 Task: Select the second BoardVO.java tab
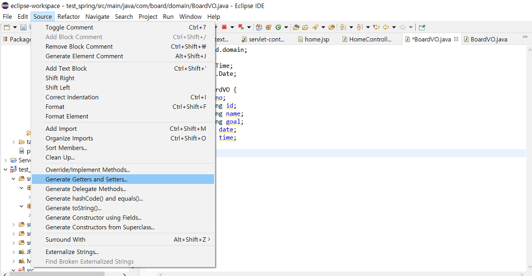coord(485,40)
